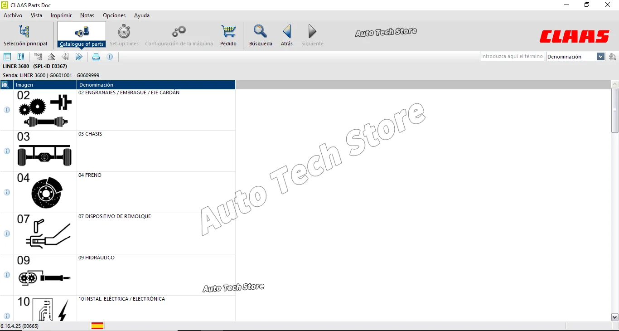Click the scrollbar up arrow
619x331 pixels.
click(615, 84)
